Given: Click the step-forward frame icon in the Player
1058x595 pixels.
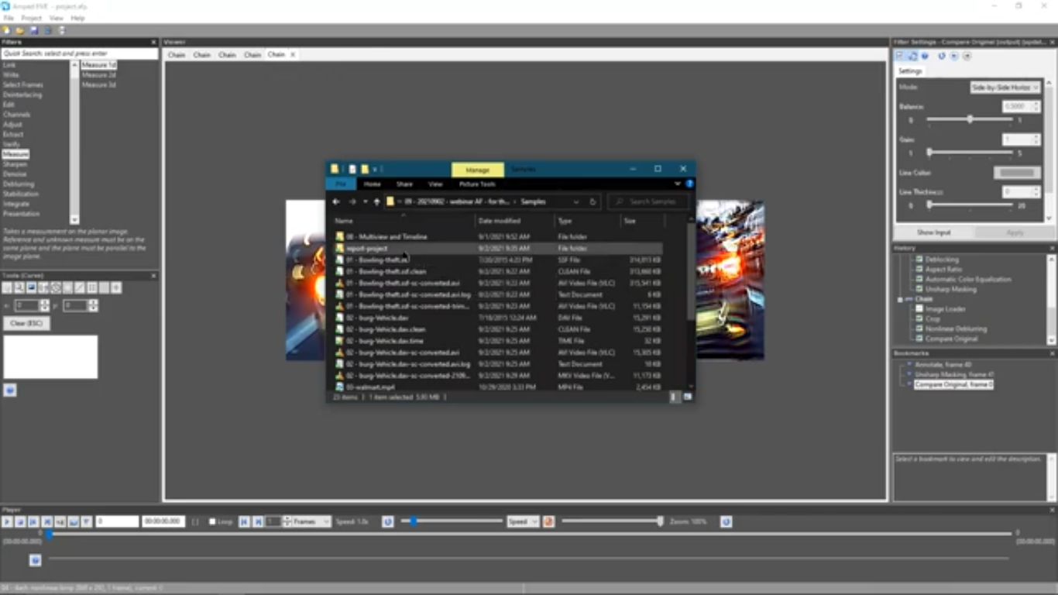Looking at the screenshot, I should click(x=256, y=521).
